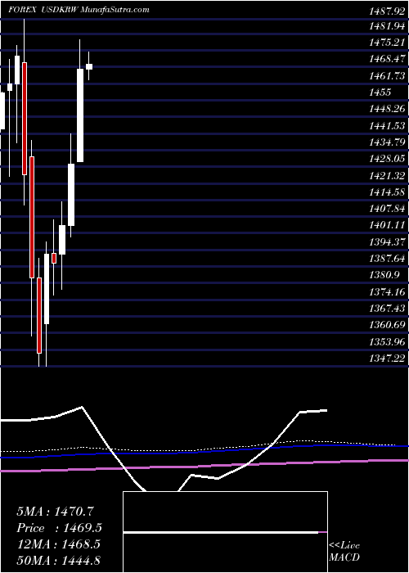409x573 pixels.
Task: Select the 1468.47 price axis label
Action: pos(387,58)
